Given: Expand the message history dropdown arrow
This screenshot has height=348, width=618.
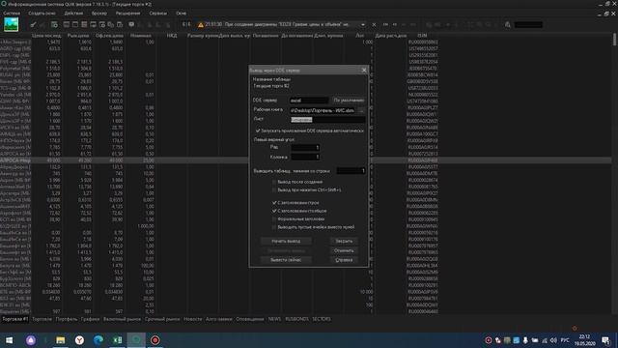Looking at the screenshot, I should 363,24.
